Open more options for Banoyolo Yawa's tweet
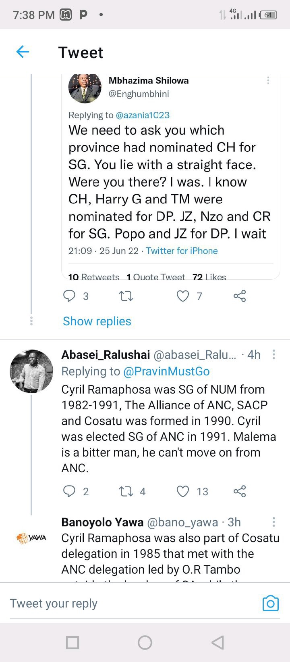 coord(274,522)
